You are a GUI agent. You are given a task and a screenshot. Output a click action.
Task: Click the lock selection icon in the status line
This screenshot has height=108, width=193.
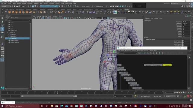coord(60,6)
